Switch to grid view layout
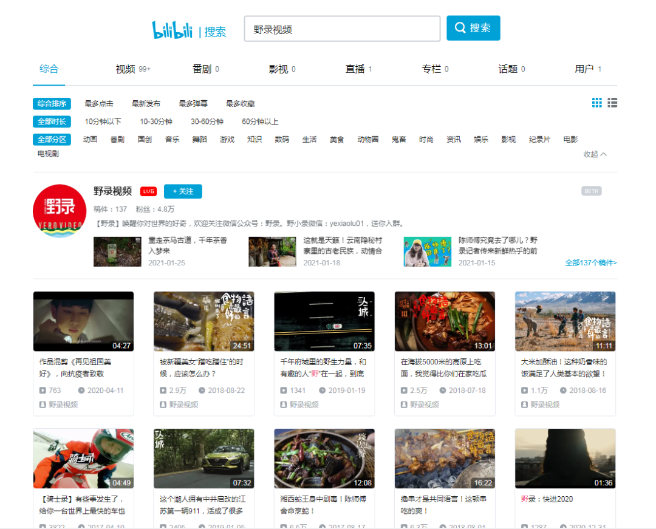Image resolution: width=656 pixels, height=529 pixels. (597, 103)
